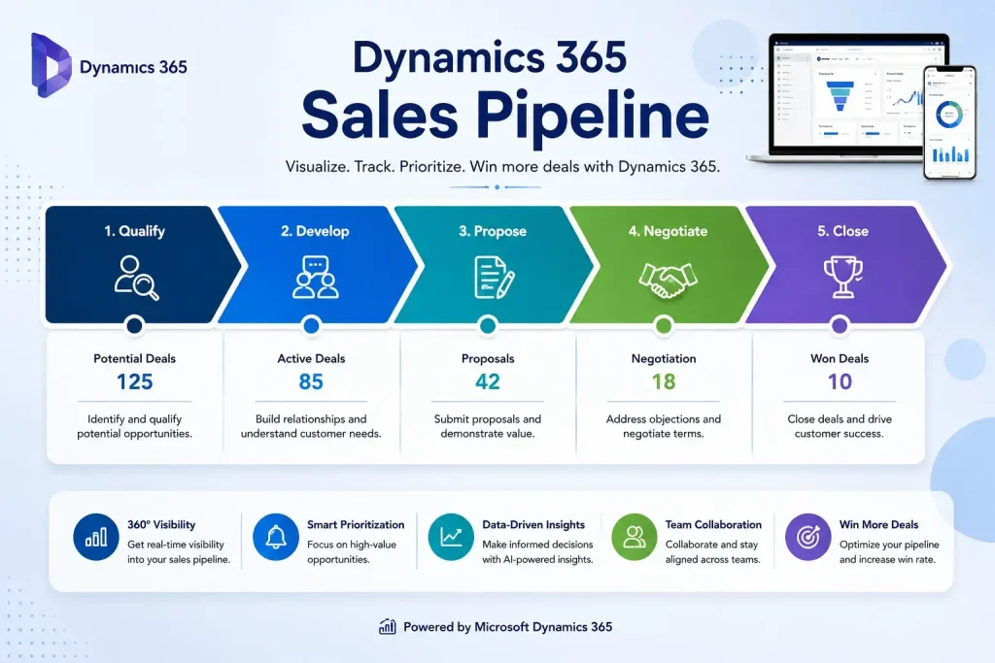Click the dark navy Qualify timeline dot
This screenshot has height=663, width=995.
pyautogui.click(x=134, y=326)
